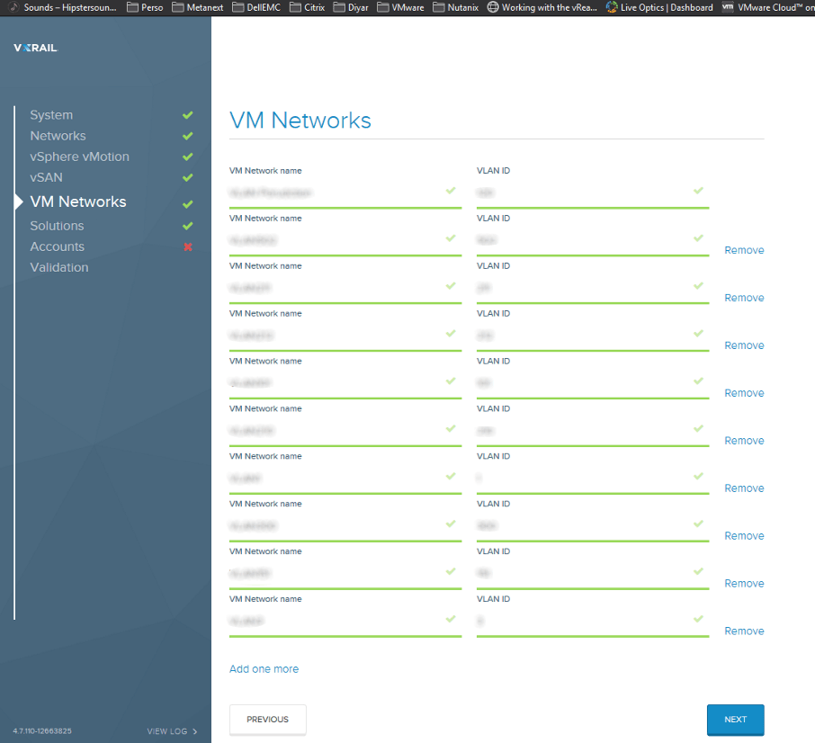Expand the View Log panel

pyautogui.click(x=172, y=731)
